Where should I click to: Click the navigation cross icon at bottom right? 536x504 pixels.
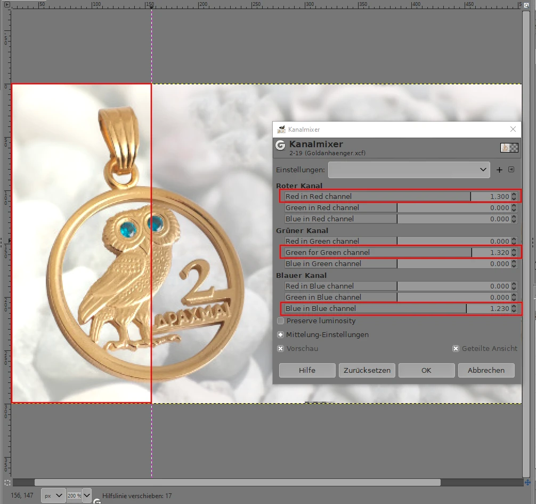527,482
